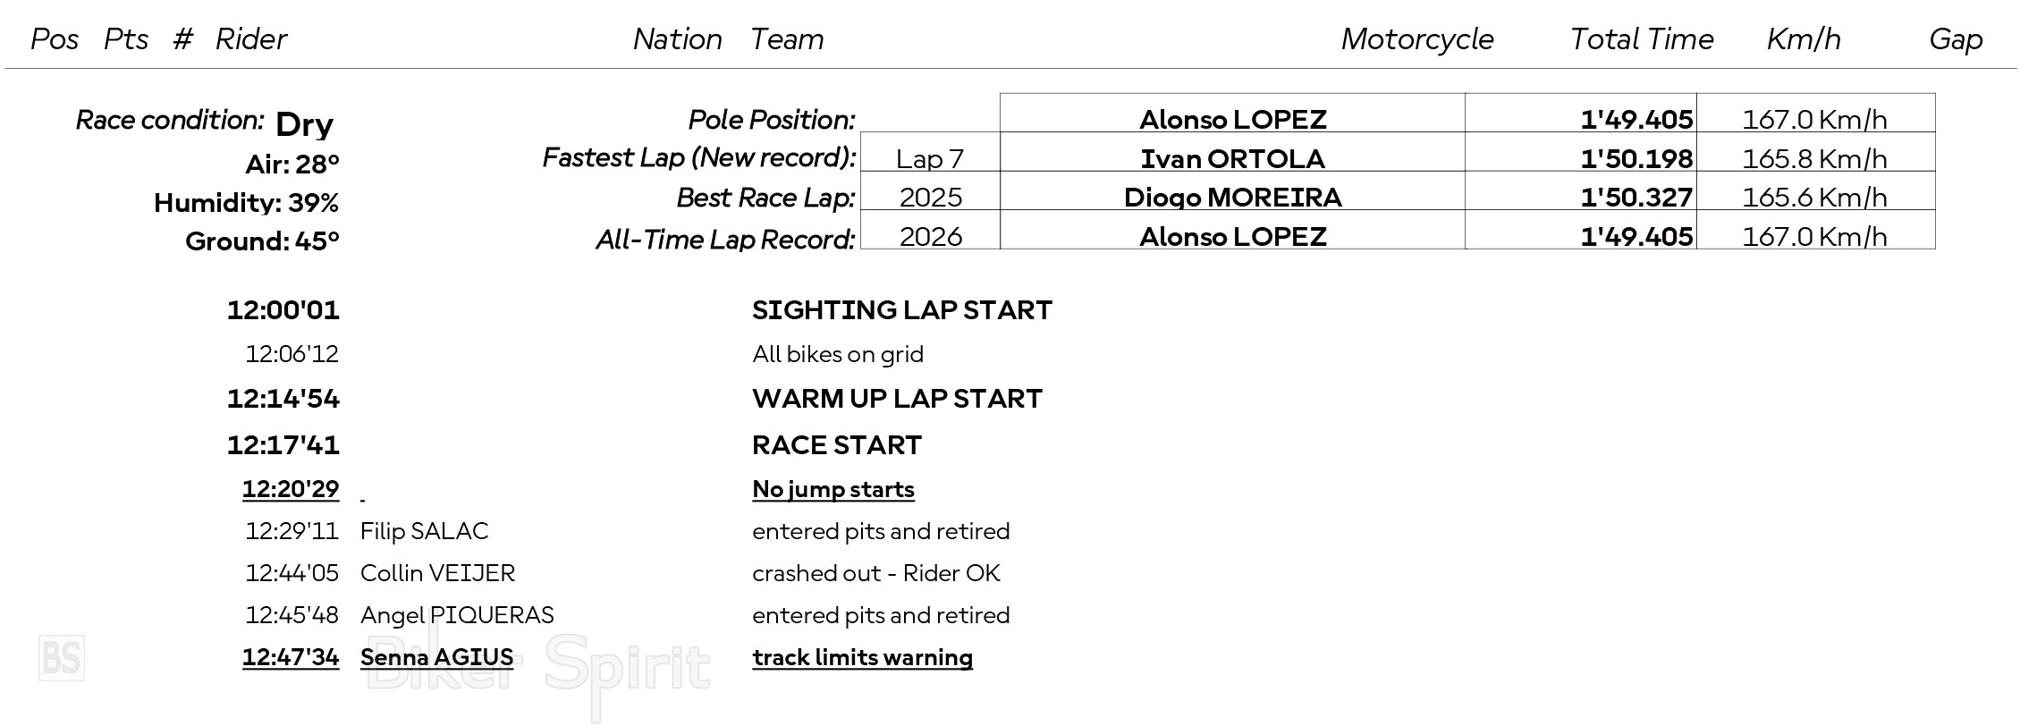Click the SIGHTING LAP START heading
2020x726 pixels.
pyautogui.click(x=902, y=309)
